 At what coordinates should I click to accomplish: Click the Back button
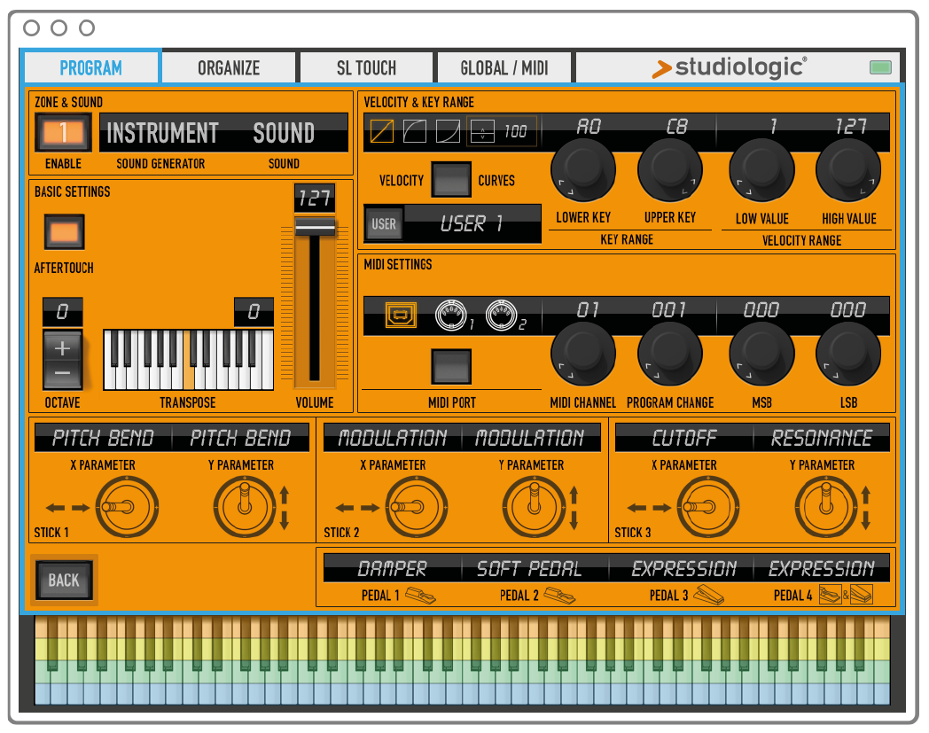[x=64, y=581]
